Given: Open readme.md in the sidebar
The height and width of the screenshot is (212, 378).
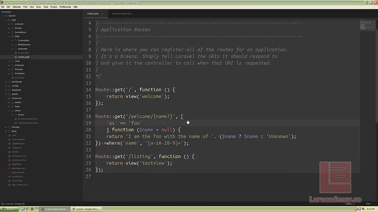Looking at the screenshot, I should pyautogui.click(x=18, y=177).
